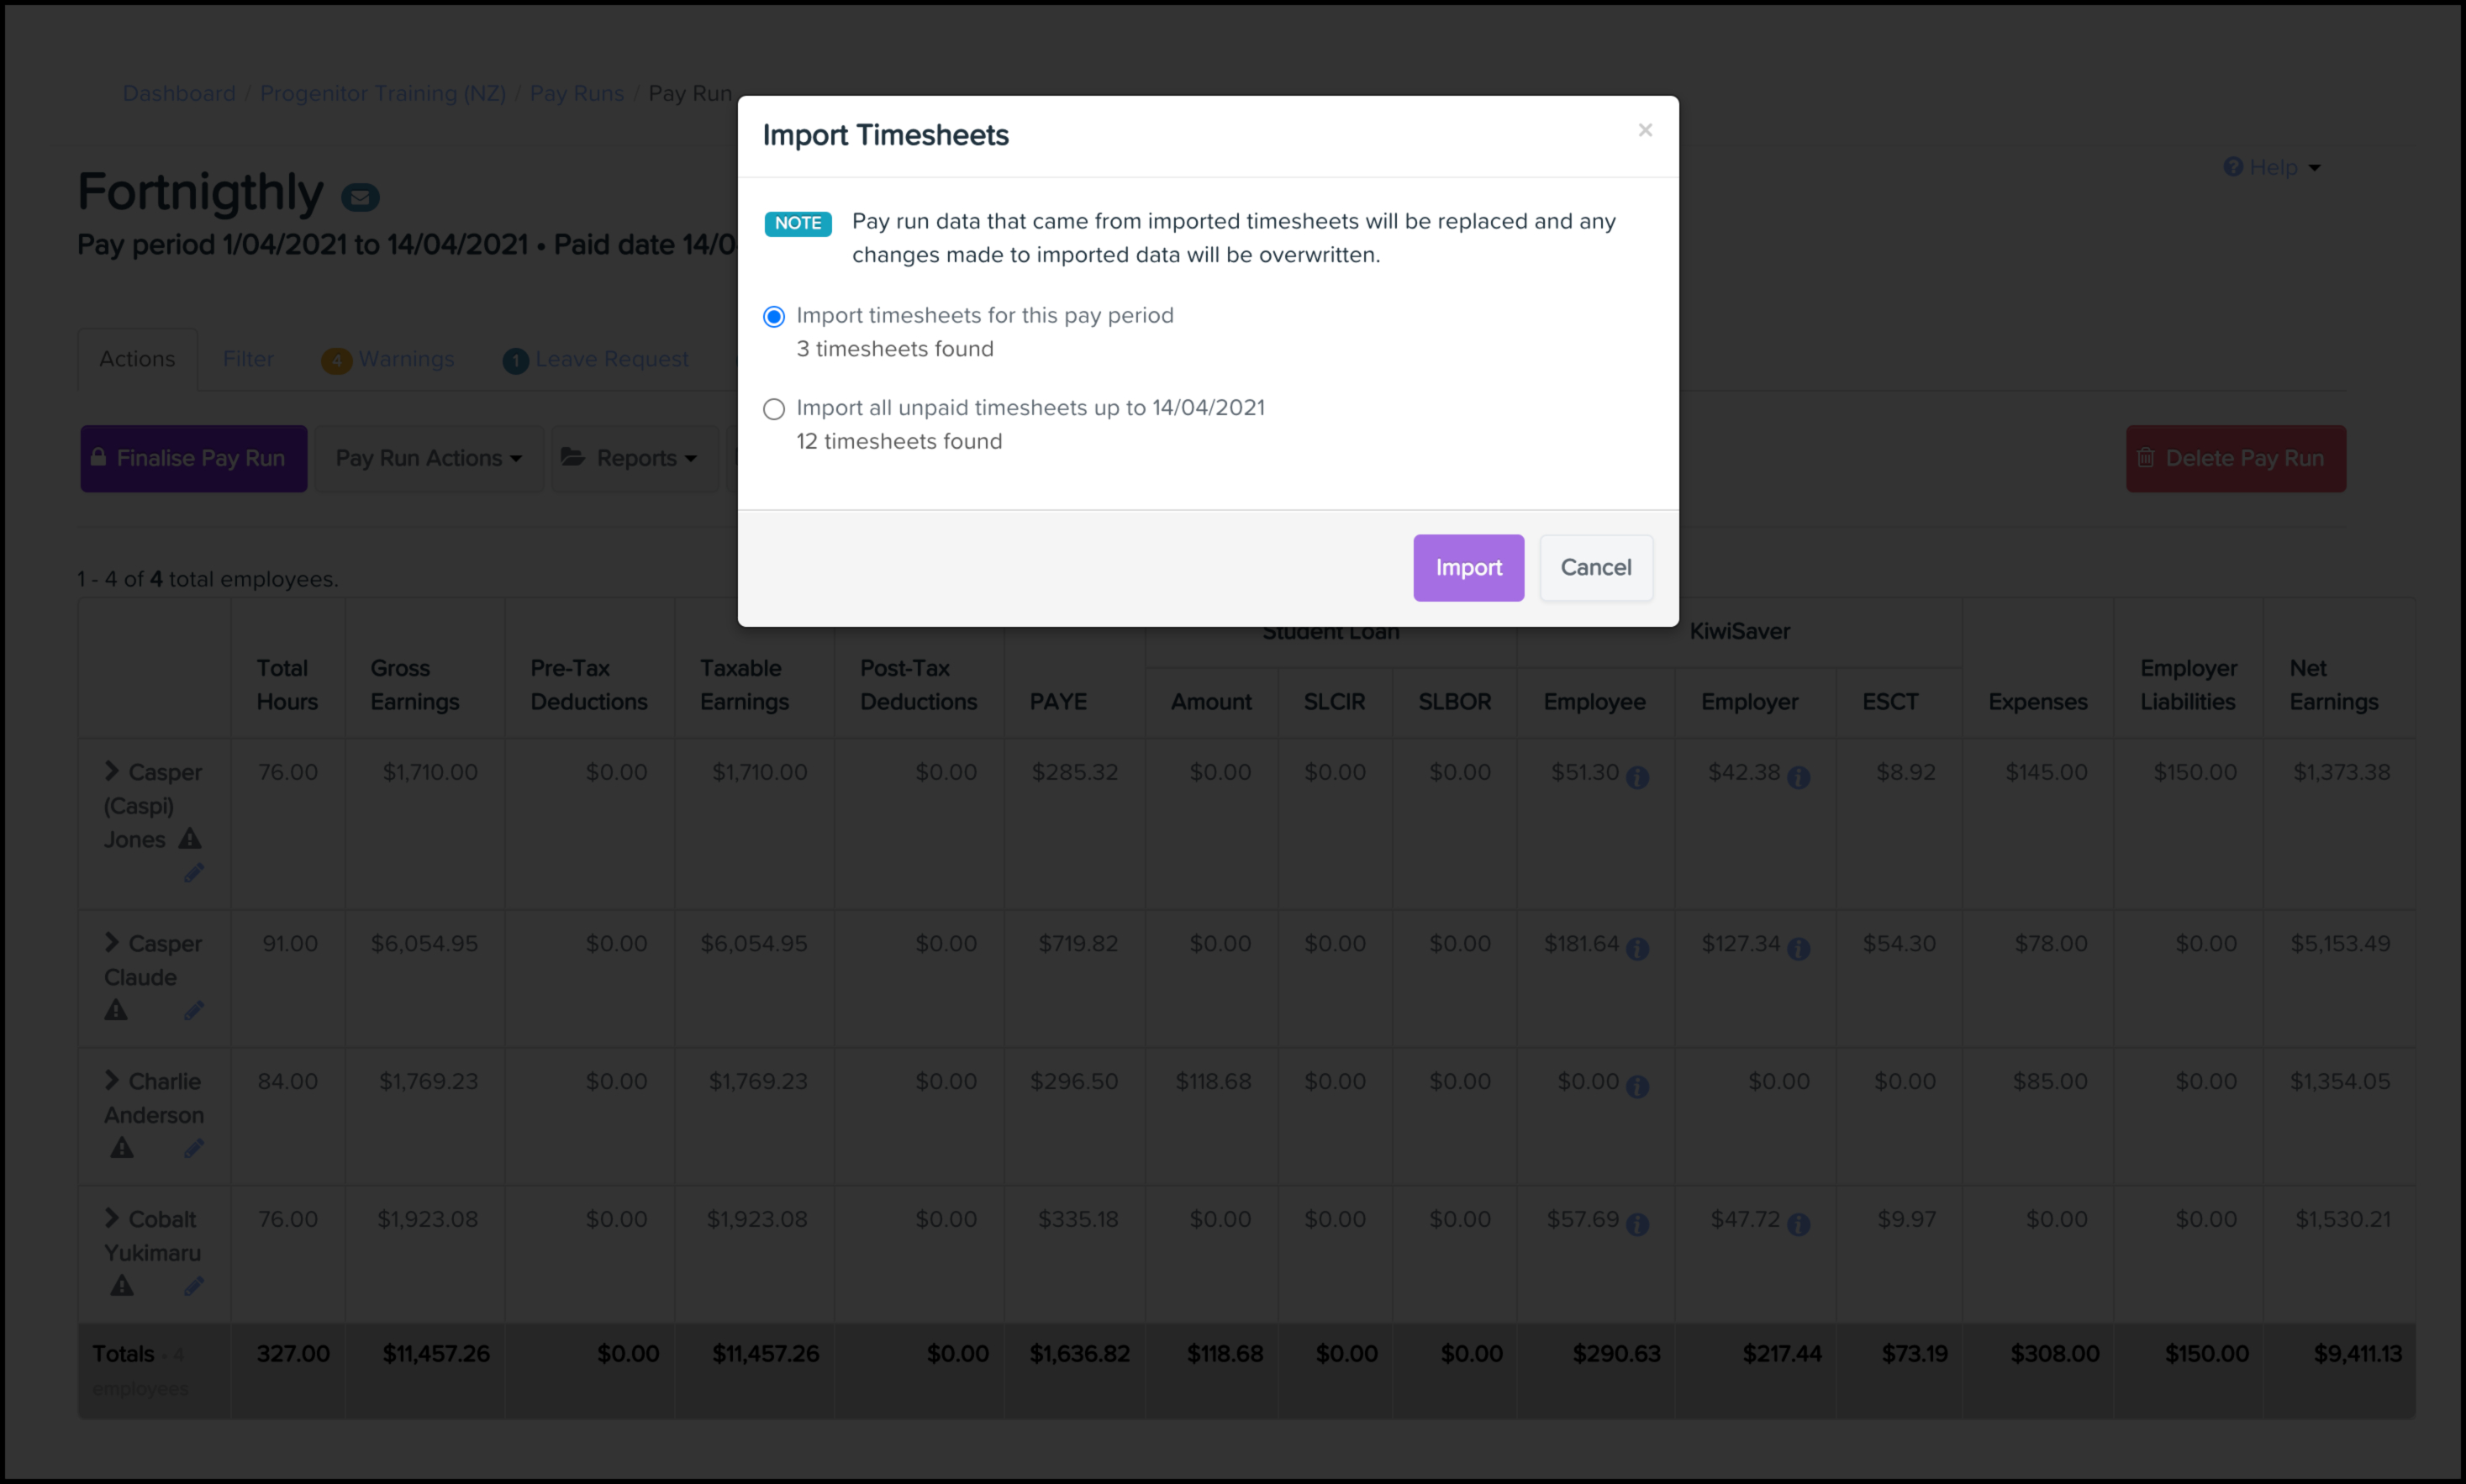This screenshot has width=2466, height=1484.
Task: Expand the Casper (Caspi) Jones row
Action: 112,771
